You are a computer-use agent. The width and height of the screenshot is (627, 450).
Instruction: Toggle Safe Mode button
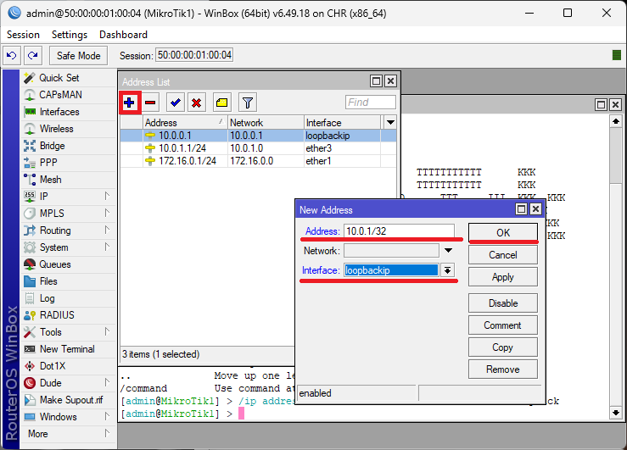[78, 55]
